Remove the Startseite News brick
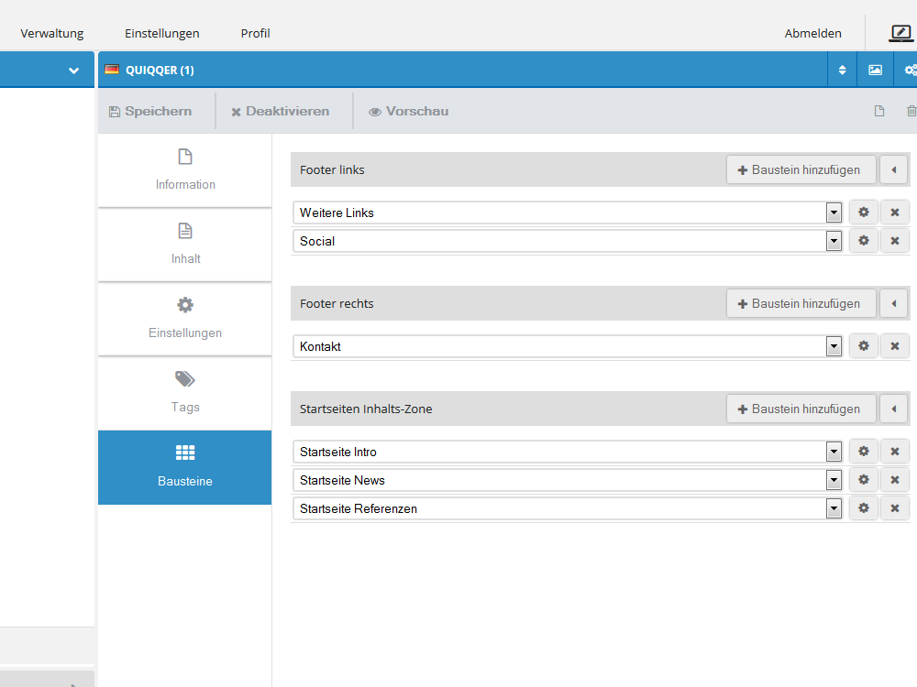Screen dimensions: 917x687 point(895,480)
